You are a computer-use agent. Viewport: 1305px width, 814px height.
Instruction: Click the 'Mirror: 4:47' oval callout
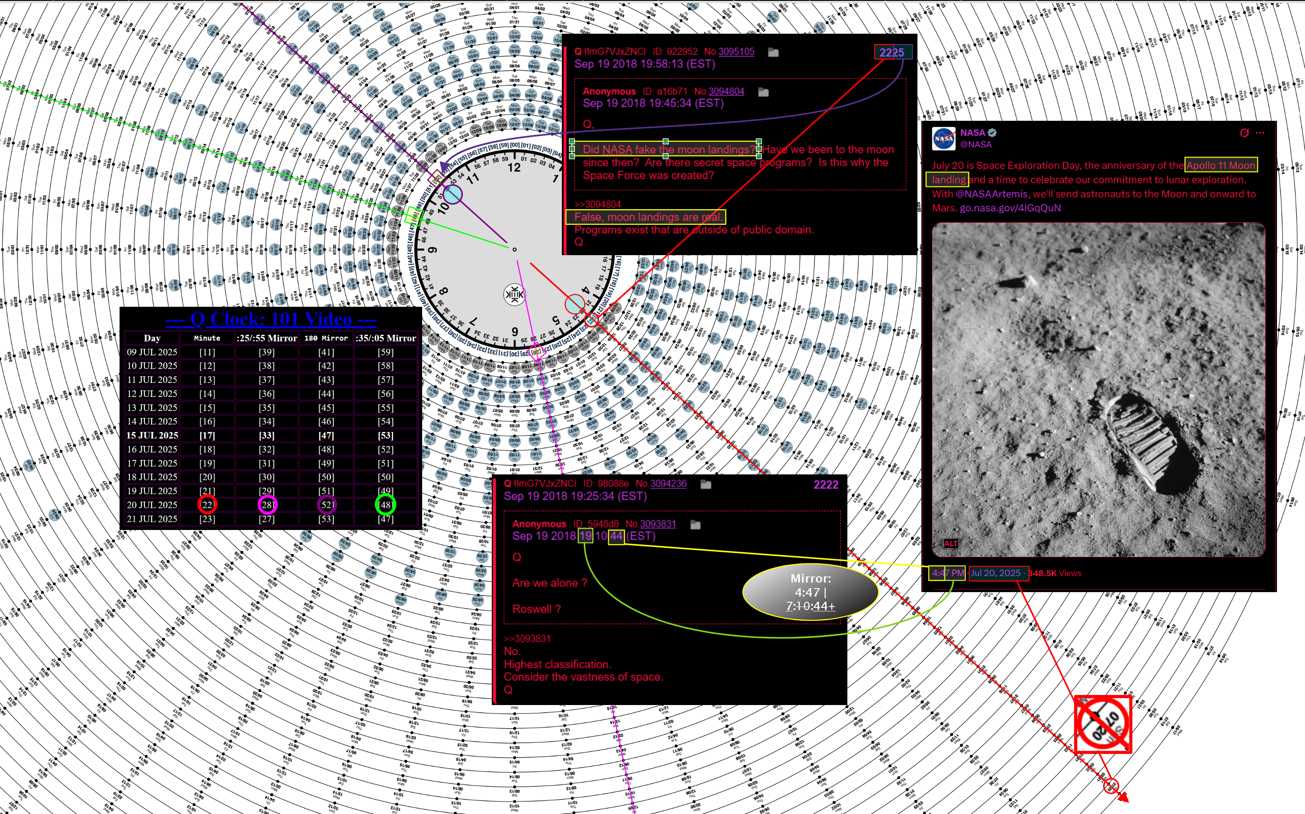pos(810,592)
